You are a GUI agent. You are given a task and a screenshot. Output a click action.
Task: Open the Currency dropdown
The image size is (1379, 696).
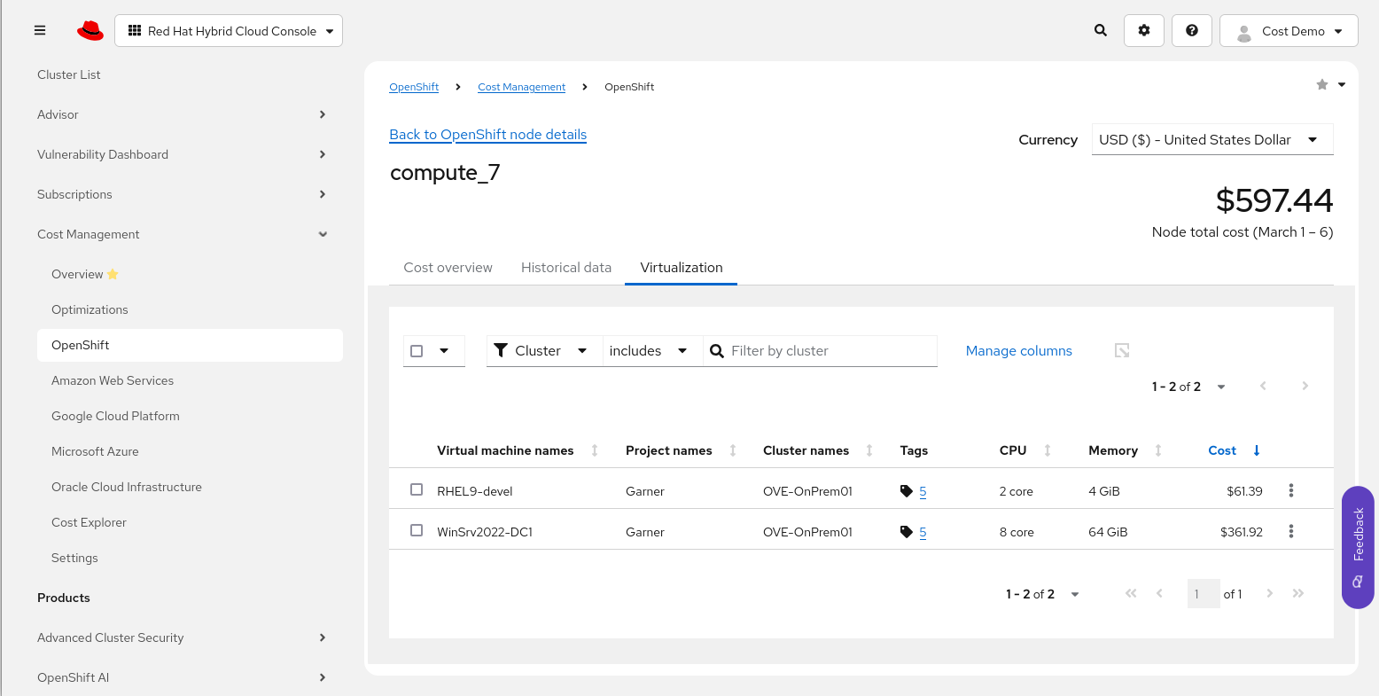coord(1212,139)
